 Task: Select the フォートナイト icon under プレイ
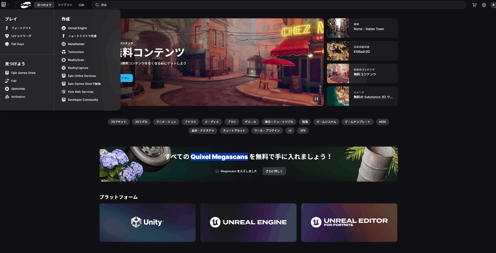click(7, 28)
